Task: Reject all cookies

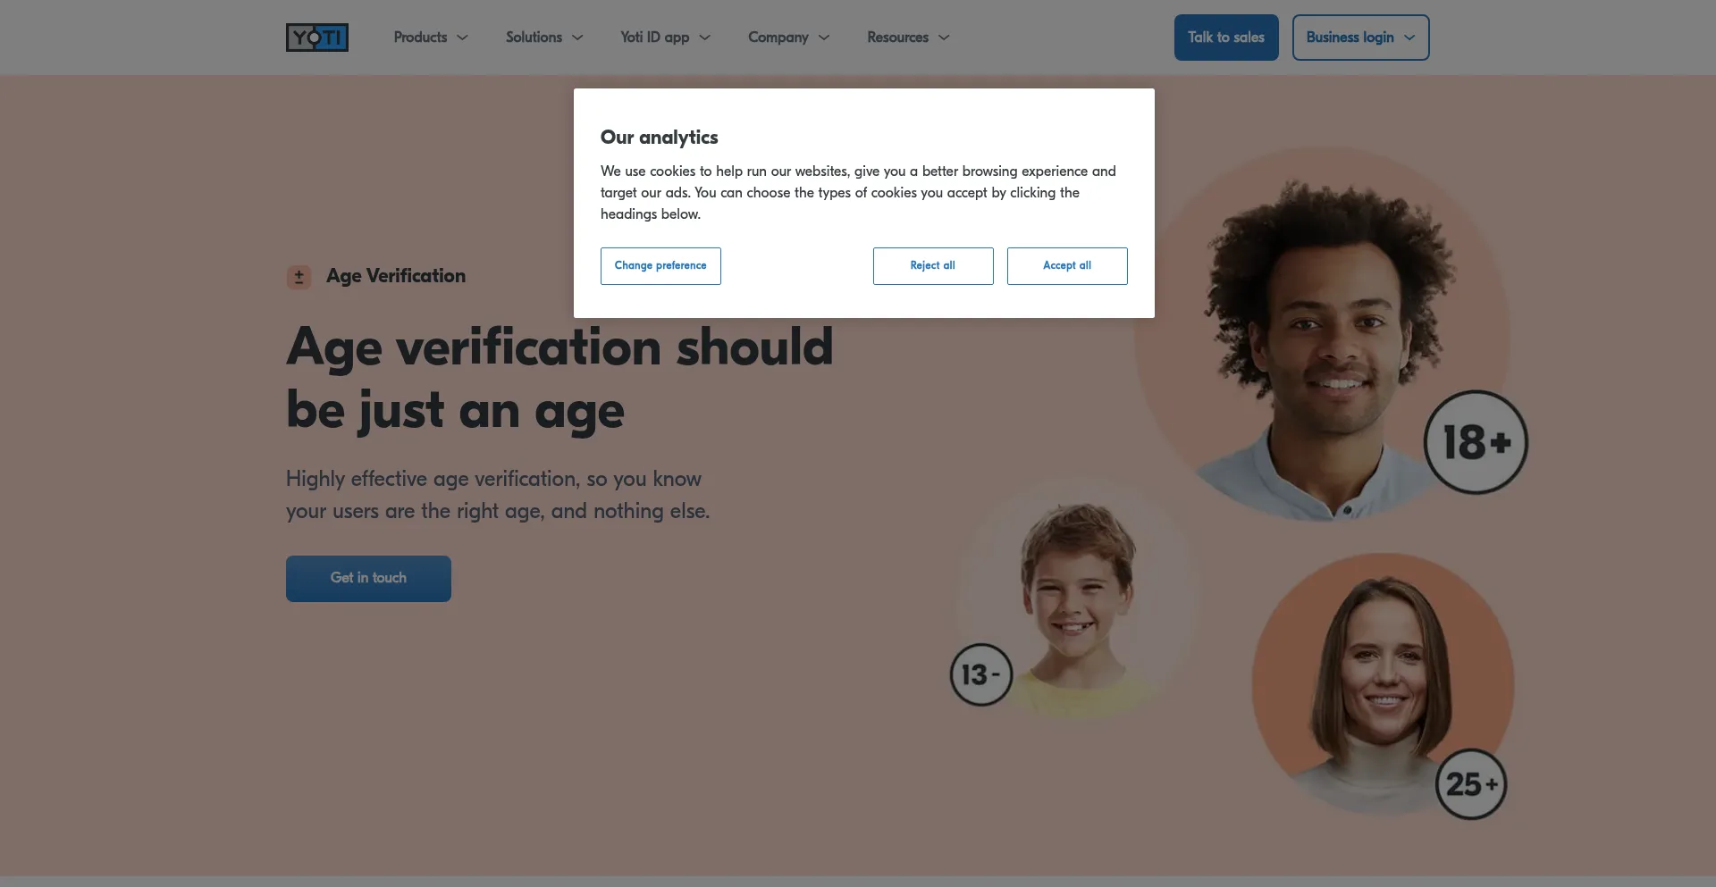Action: [x=933, y=266]
